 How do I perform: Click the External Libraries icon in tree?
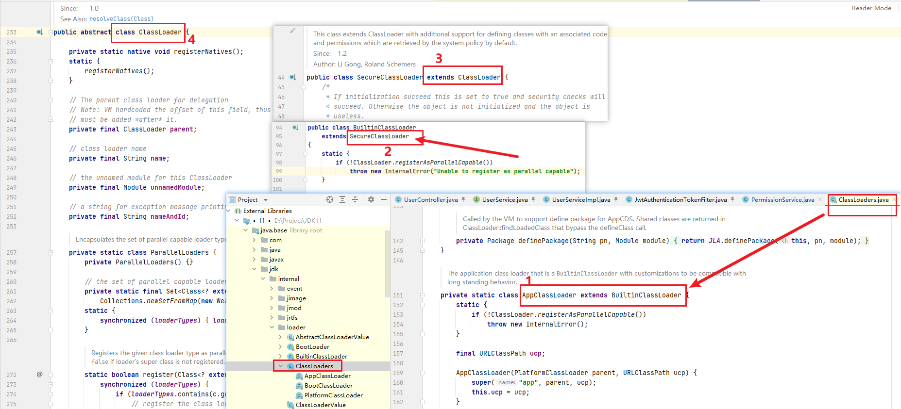click(238, 211)
